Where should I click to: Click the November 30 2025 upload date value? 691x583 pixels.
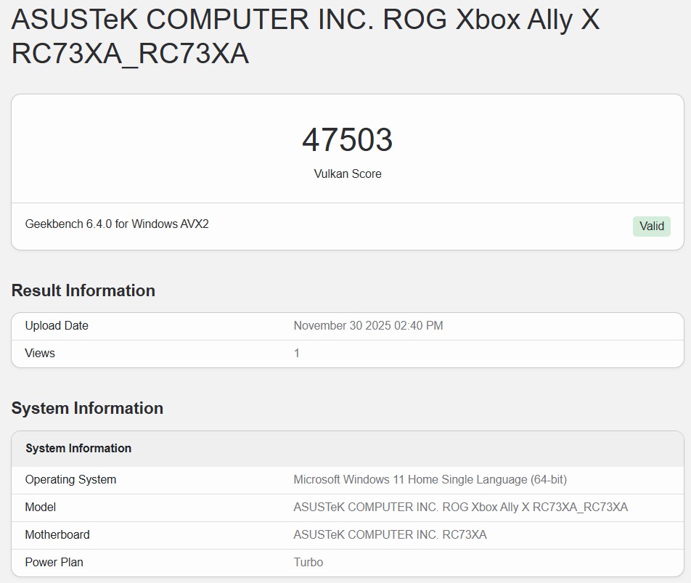point(368,325)
